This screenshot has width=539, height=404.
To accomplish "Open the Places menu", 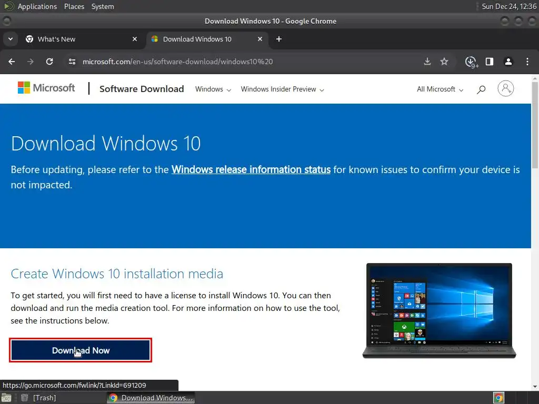I will point(74,6).
